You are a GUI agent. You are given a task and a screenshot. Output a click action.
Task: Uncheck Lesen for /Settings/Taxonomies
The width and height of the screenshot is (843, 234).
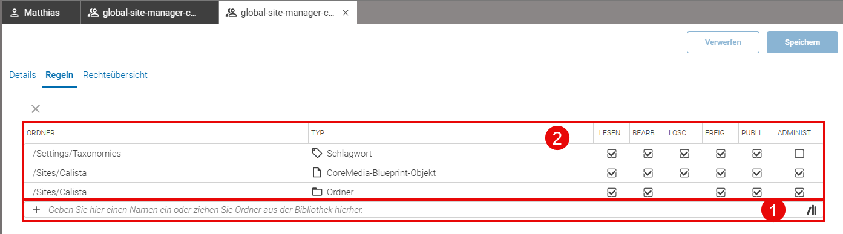click(x=611, y=154)
